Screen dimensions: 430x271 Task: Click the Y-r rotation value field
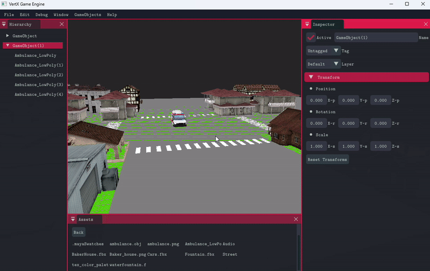348,123
